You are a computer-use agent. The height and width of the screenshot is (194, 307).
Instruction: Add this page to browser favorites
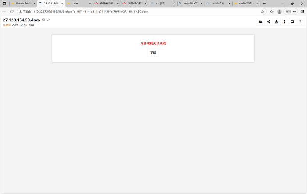click(x=263, y=11)
